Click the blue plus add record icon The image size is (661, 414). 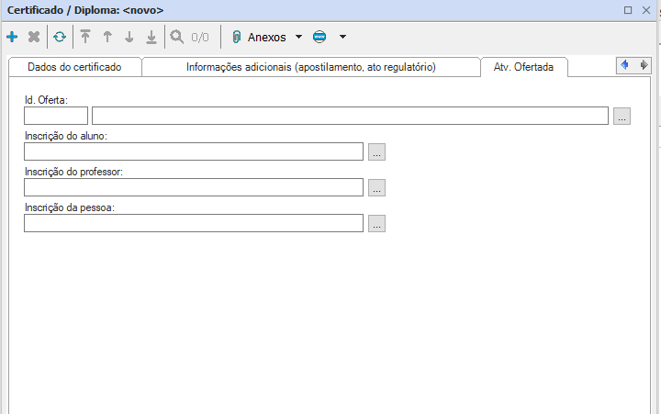tap(12, 38)
